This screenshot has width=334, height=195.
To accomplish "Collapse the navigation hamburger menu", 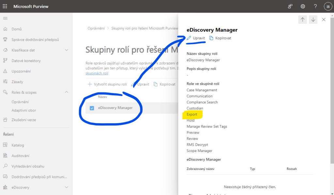I will 5,19.
